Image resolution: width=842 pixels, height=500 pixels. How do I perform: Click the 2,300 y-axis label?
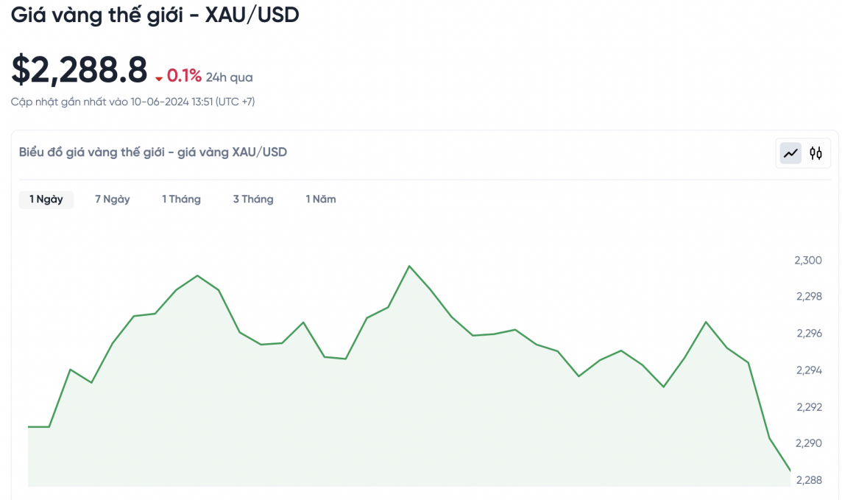point(808,260)
